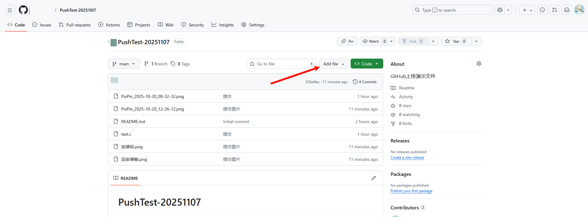Expand Copilot dropdown arrow
Screen dimensions: 588x217
click(508, 10)
